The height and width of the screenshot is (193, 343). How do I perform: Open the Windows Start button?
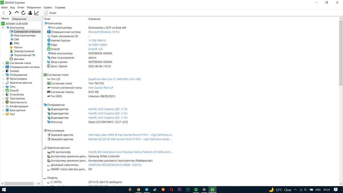pos(4,190)
